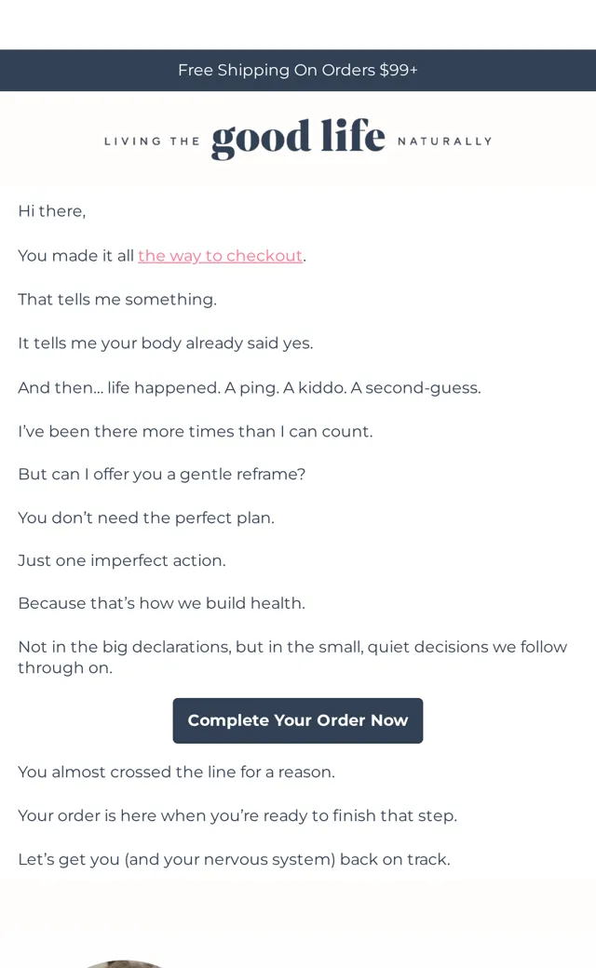This screenshot has height=968, width=596.
Task: Click the partial round photo at page bottom
Action: click(124, 963)
